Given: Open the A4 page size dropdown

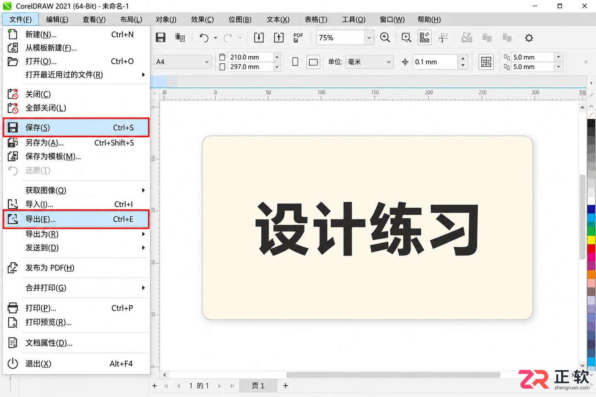Looking at the screenshot, I should 207,62.
